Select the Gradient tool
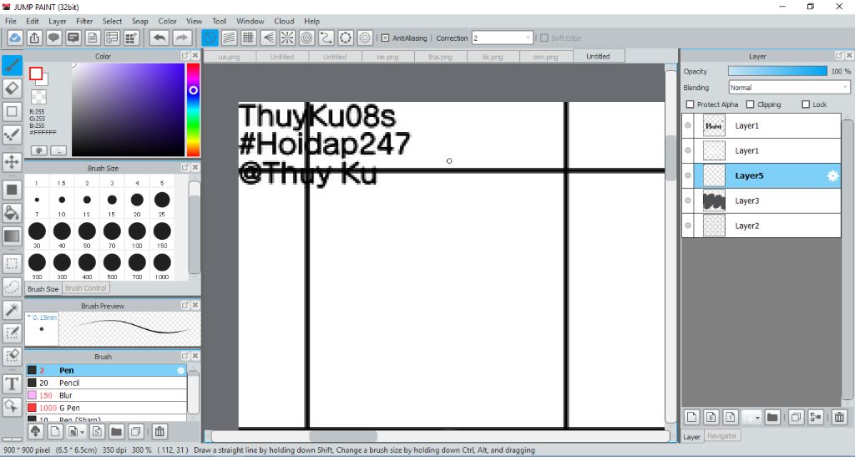 coord(12,236)
